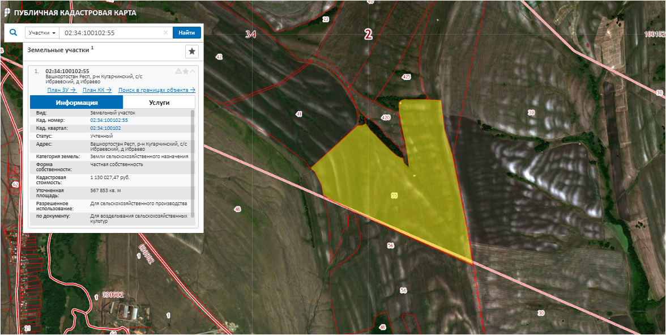Click cadastral number link 02:34:100102:55 in table

[109, 120]
